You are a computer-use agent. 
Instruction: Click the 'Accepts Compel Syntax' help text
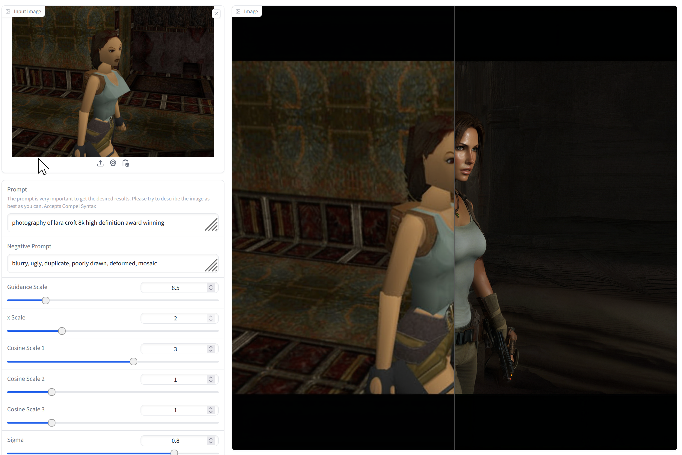coord(70,206)
